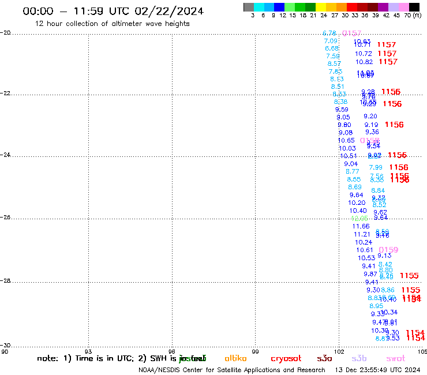This screenshot has width=427, height=375.
Task: Click the "93" longitude axis label
Action: point(88,351)
